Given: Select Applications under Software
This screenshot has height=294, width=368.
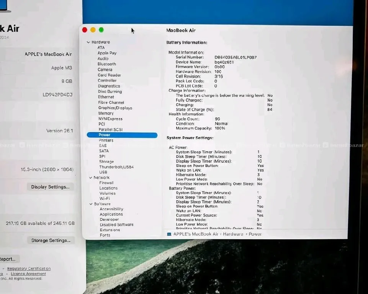Looking at the screenshot, I should (x=111, y=214).
